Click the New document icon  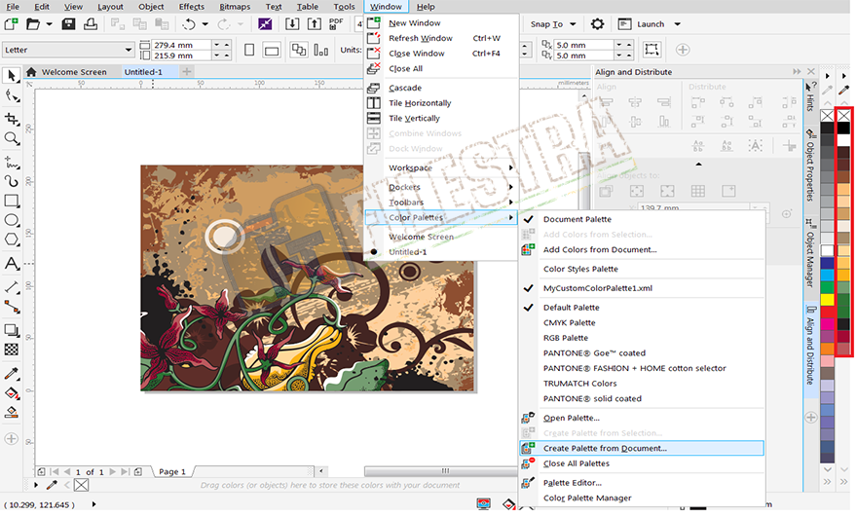[x=11, y=24]
